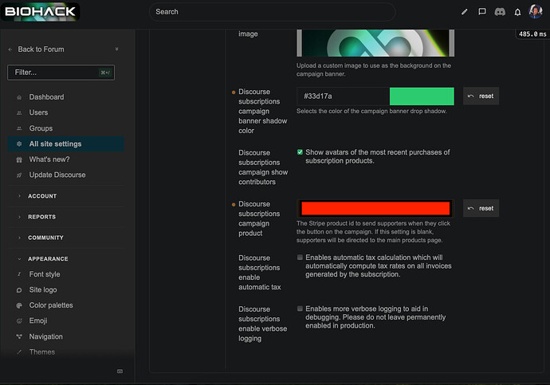
Task: Click the back arrow beside Back to Forum
Action: click(10, 49)
